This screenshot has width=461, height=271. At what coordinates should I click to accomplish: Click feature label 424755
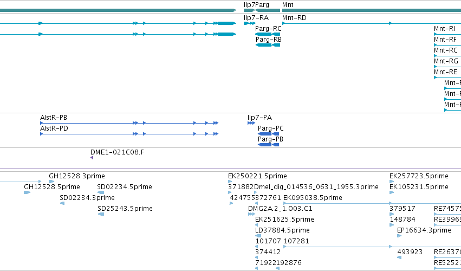243,198
